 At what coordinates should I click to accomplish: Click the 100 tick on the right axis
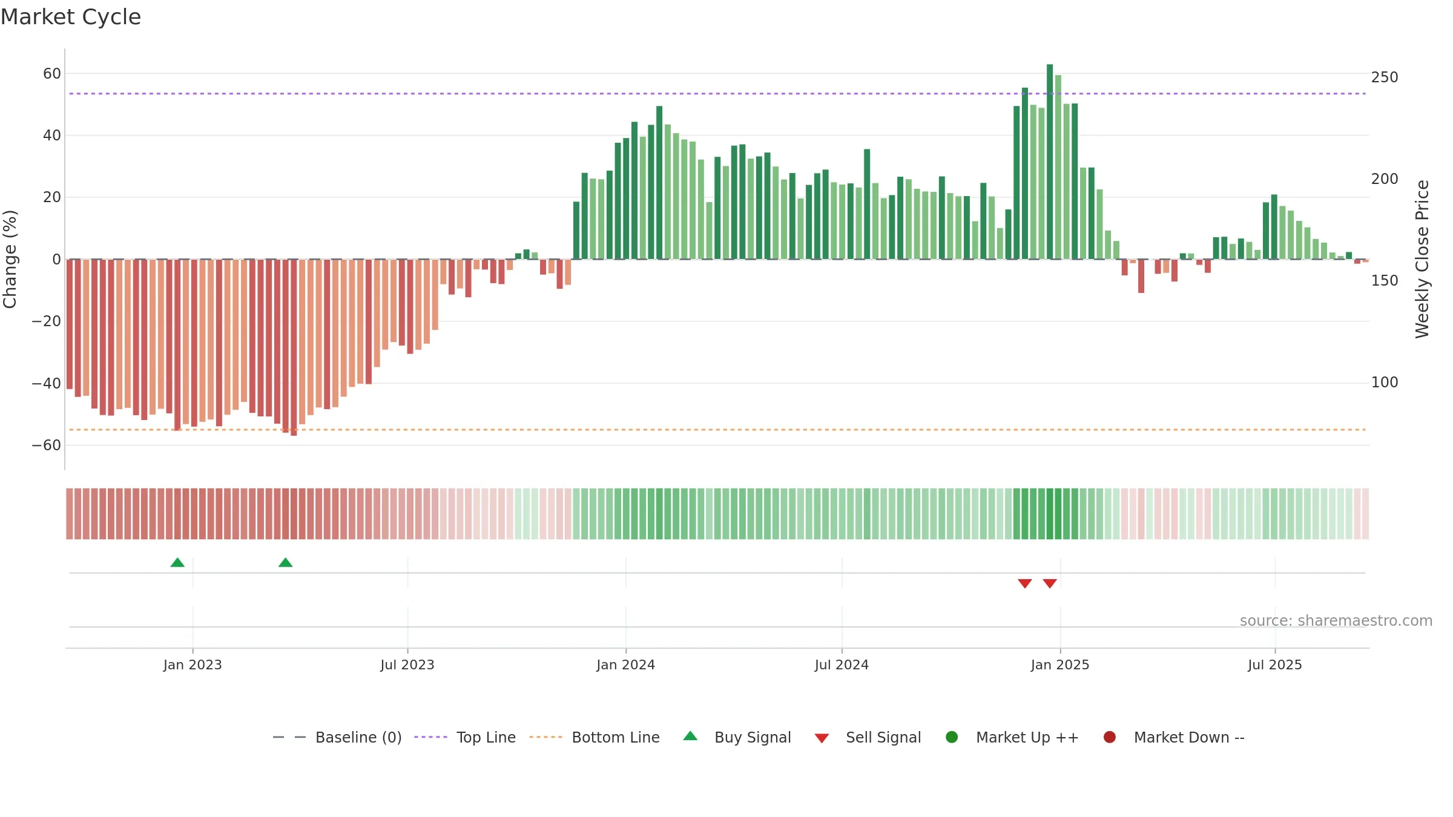click(1385, 382)
